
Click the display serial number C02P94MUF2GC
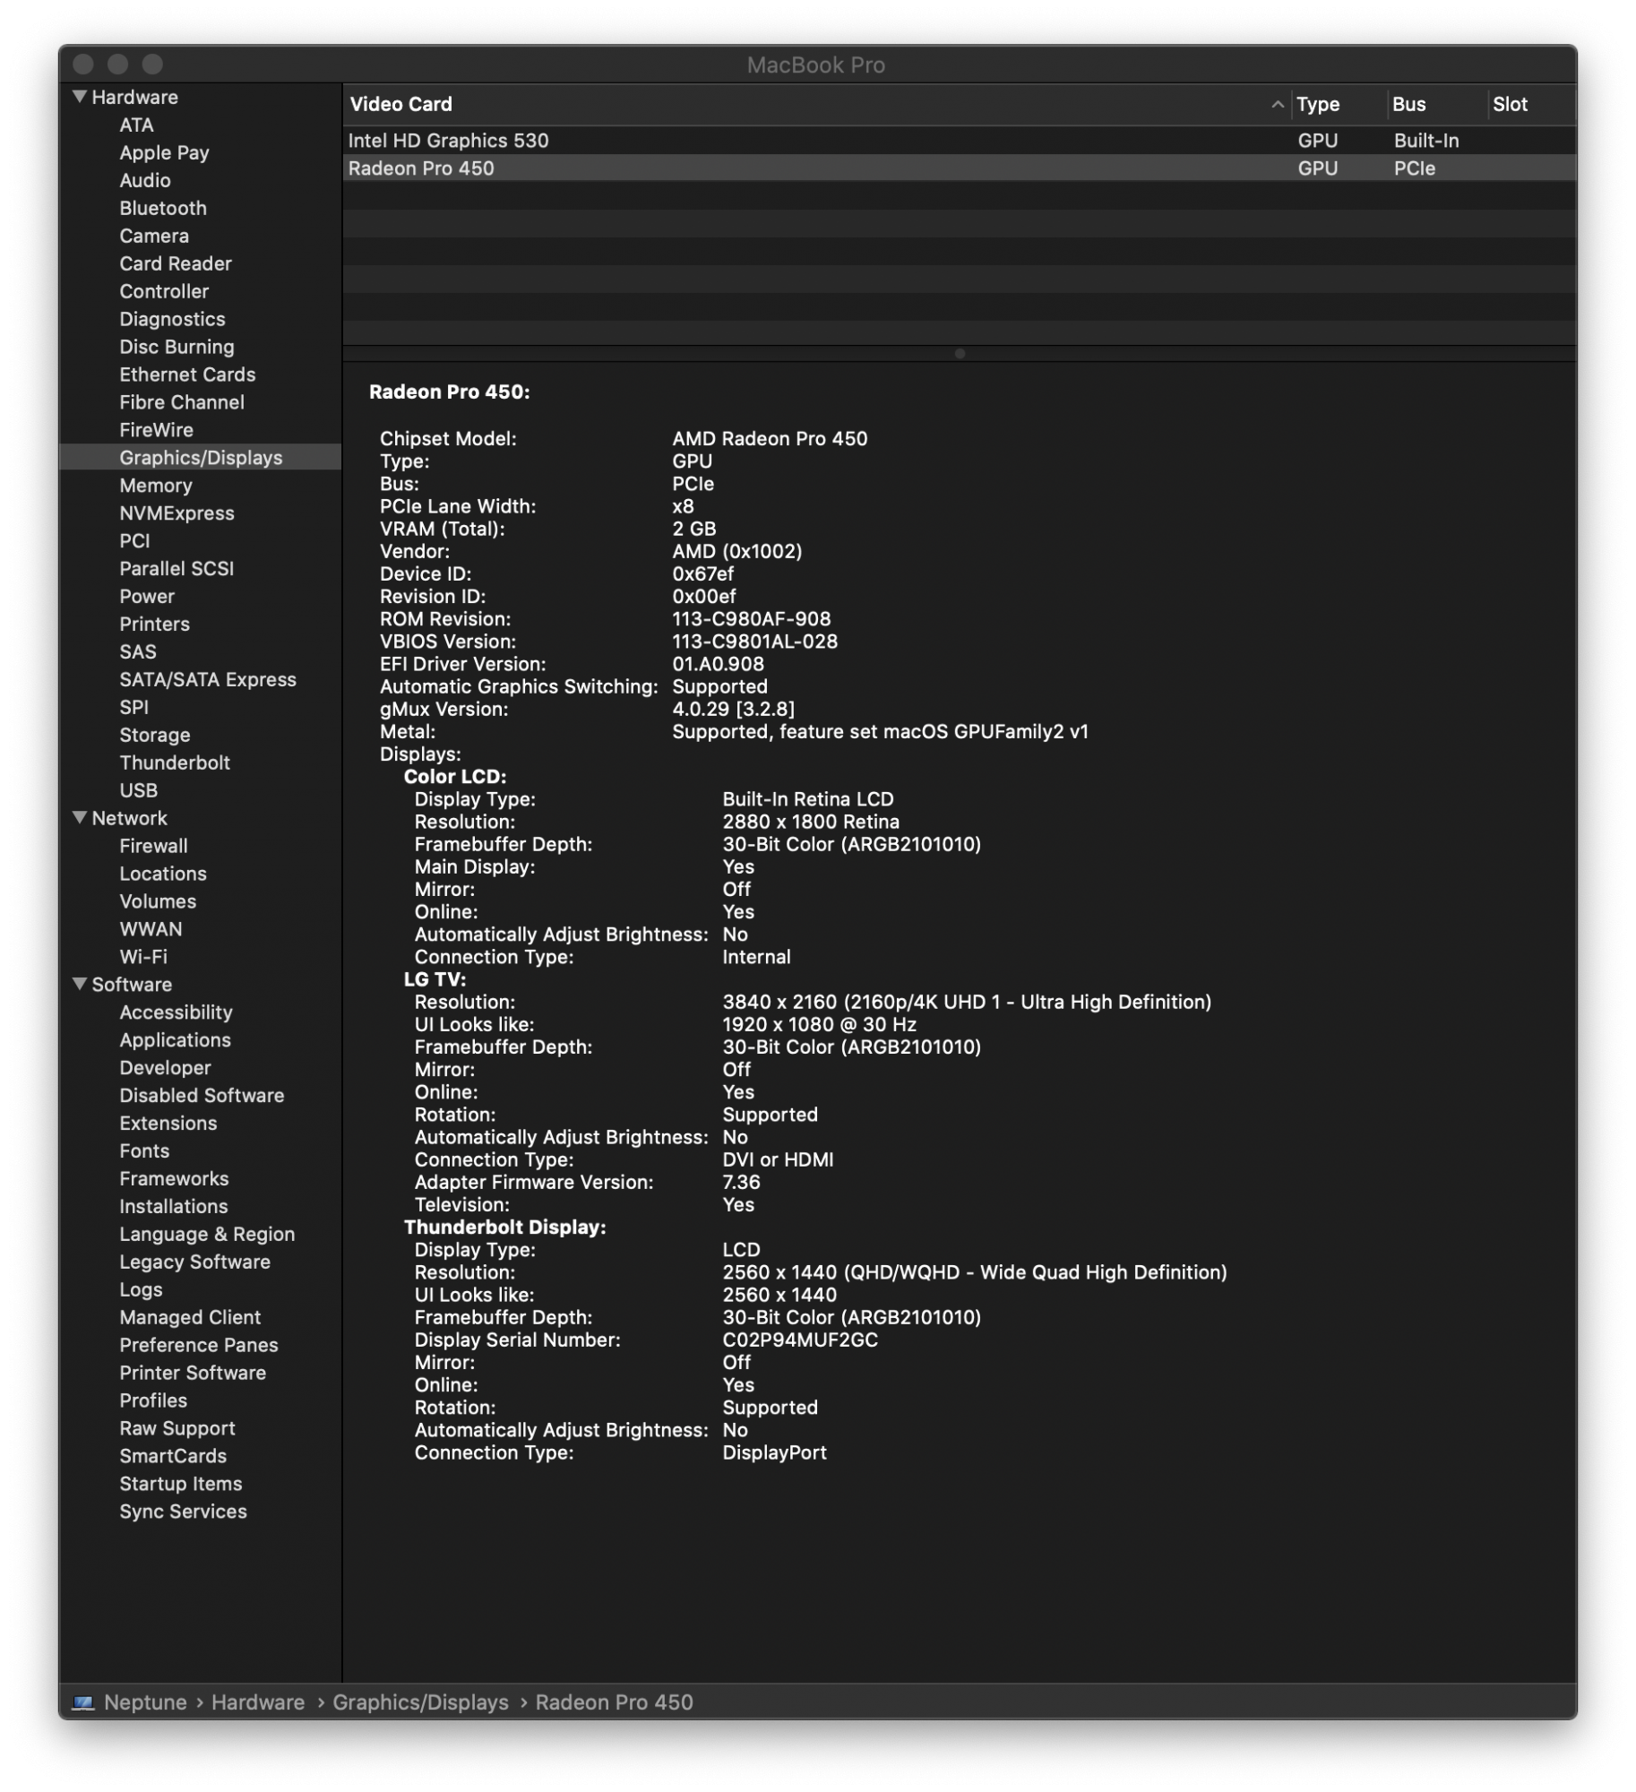[799, 1340]
